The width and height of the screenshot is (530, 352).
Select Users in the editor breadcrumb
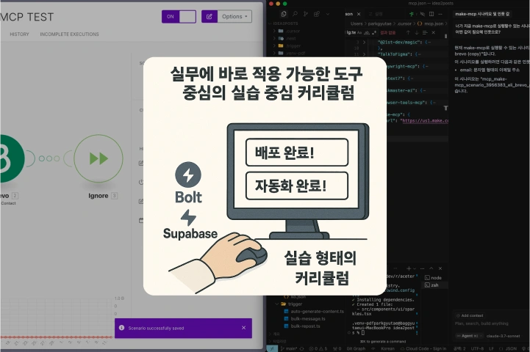click(357, 23)
